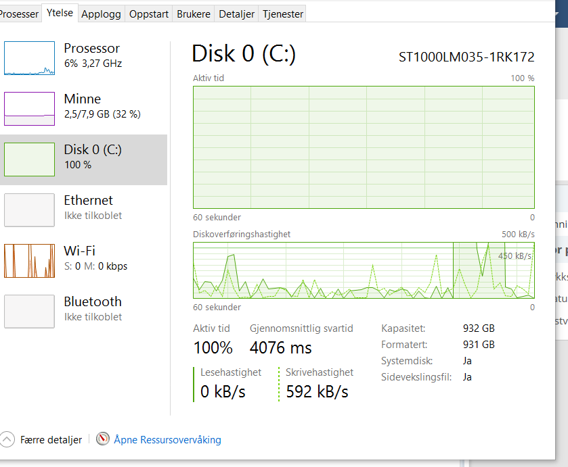Click the Skrivehastighet 592 kB/s value

[x=317, y=392]
